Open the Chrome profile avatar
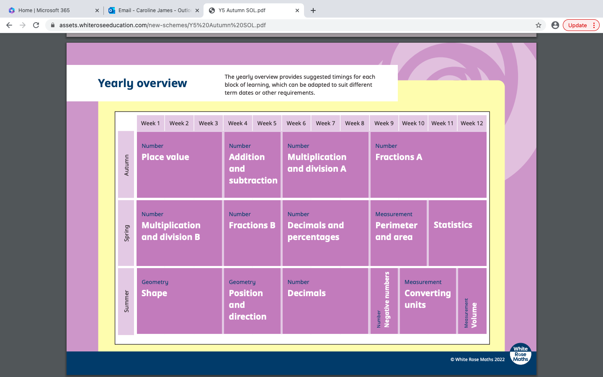Viewport: 603px width, 377px height. [x=555, y=25]
